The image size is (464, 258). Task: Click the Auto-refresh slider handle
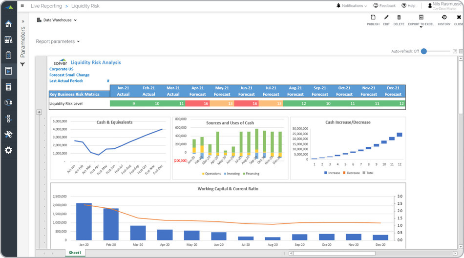click(424, 51)
